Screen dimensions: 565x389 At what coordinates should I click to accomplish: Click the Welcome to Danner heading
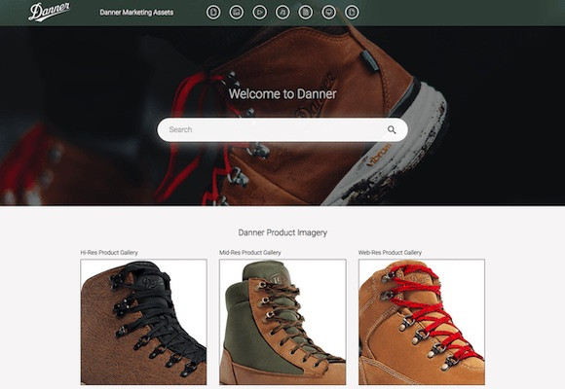(282, 94)
